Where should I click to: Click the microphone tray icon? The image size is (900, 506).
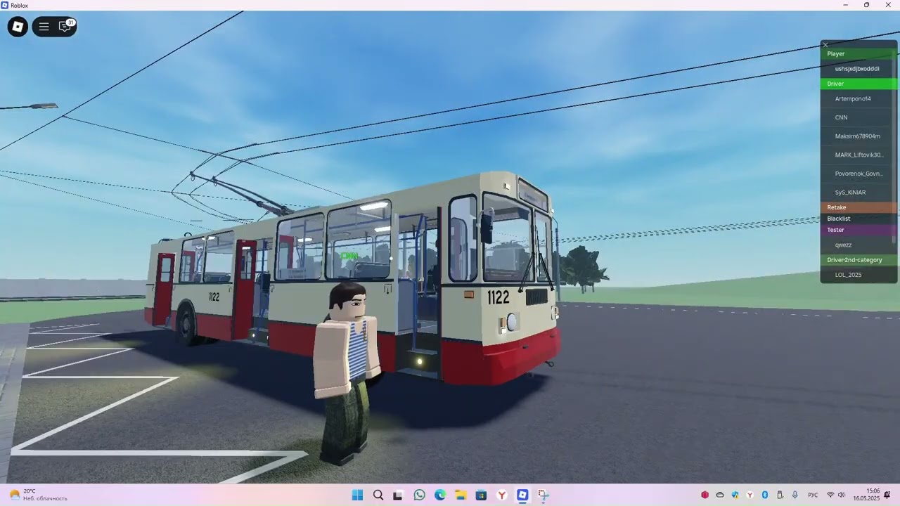(x=795, y=495)
